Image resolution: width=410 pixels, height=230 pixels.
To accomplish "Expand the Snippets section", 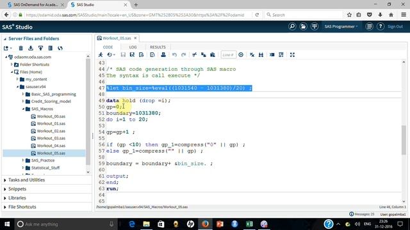I will pyautogui.click(x=4, y=189).
